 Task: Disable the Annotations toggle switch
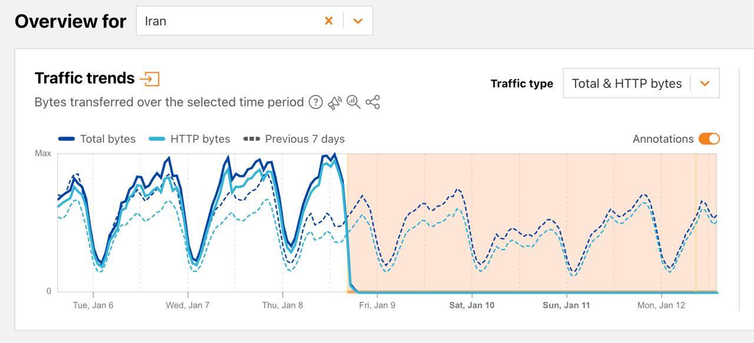click(x=709, y=139)
